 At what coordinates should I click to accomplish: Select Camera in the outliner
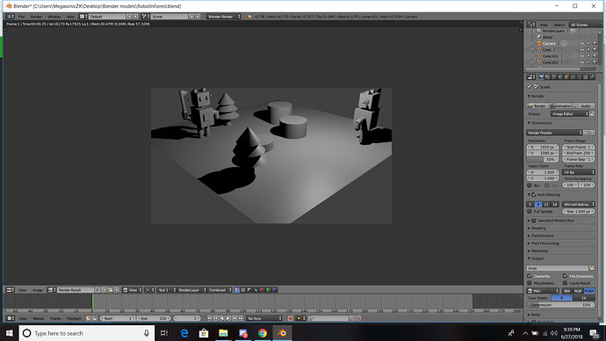549,43
